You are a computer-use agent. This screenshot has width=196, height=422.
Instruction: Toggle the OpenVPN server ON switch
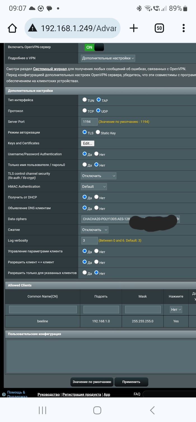94,47
